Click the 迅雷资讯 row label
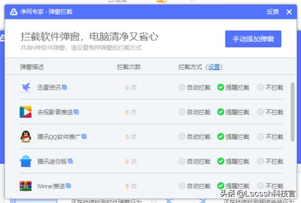 tap(49, 88)
